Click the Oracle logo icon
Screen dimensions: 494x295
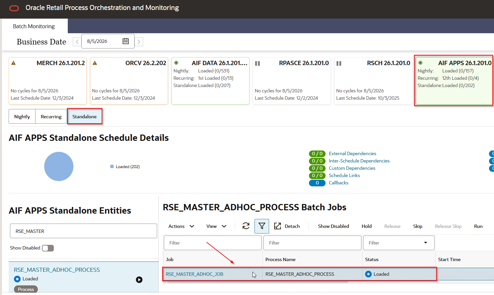point(14,8)
